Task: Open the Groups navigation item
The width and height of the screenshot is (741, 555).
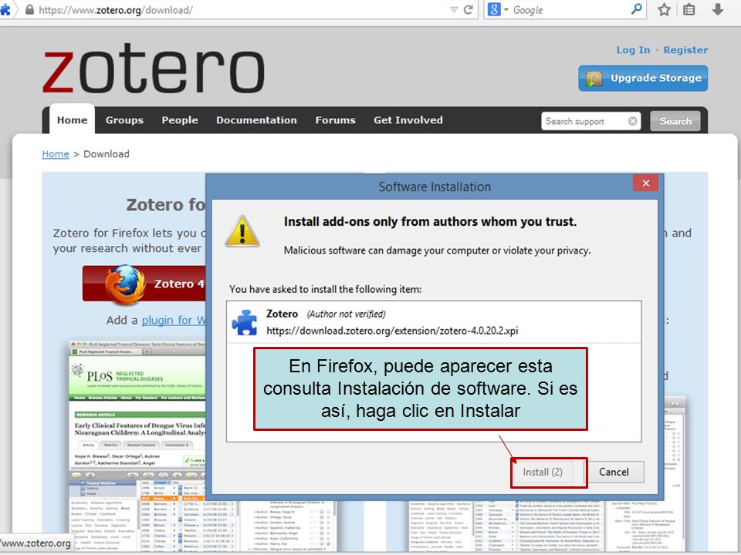Action: click(x=124, y=120)
